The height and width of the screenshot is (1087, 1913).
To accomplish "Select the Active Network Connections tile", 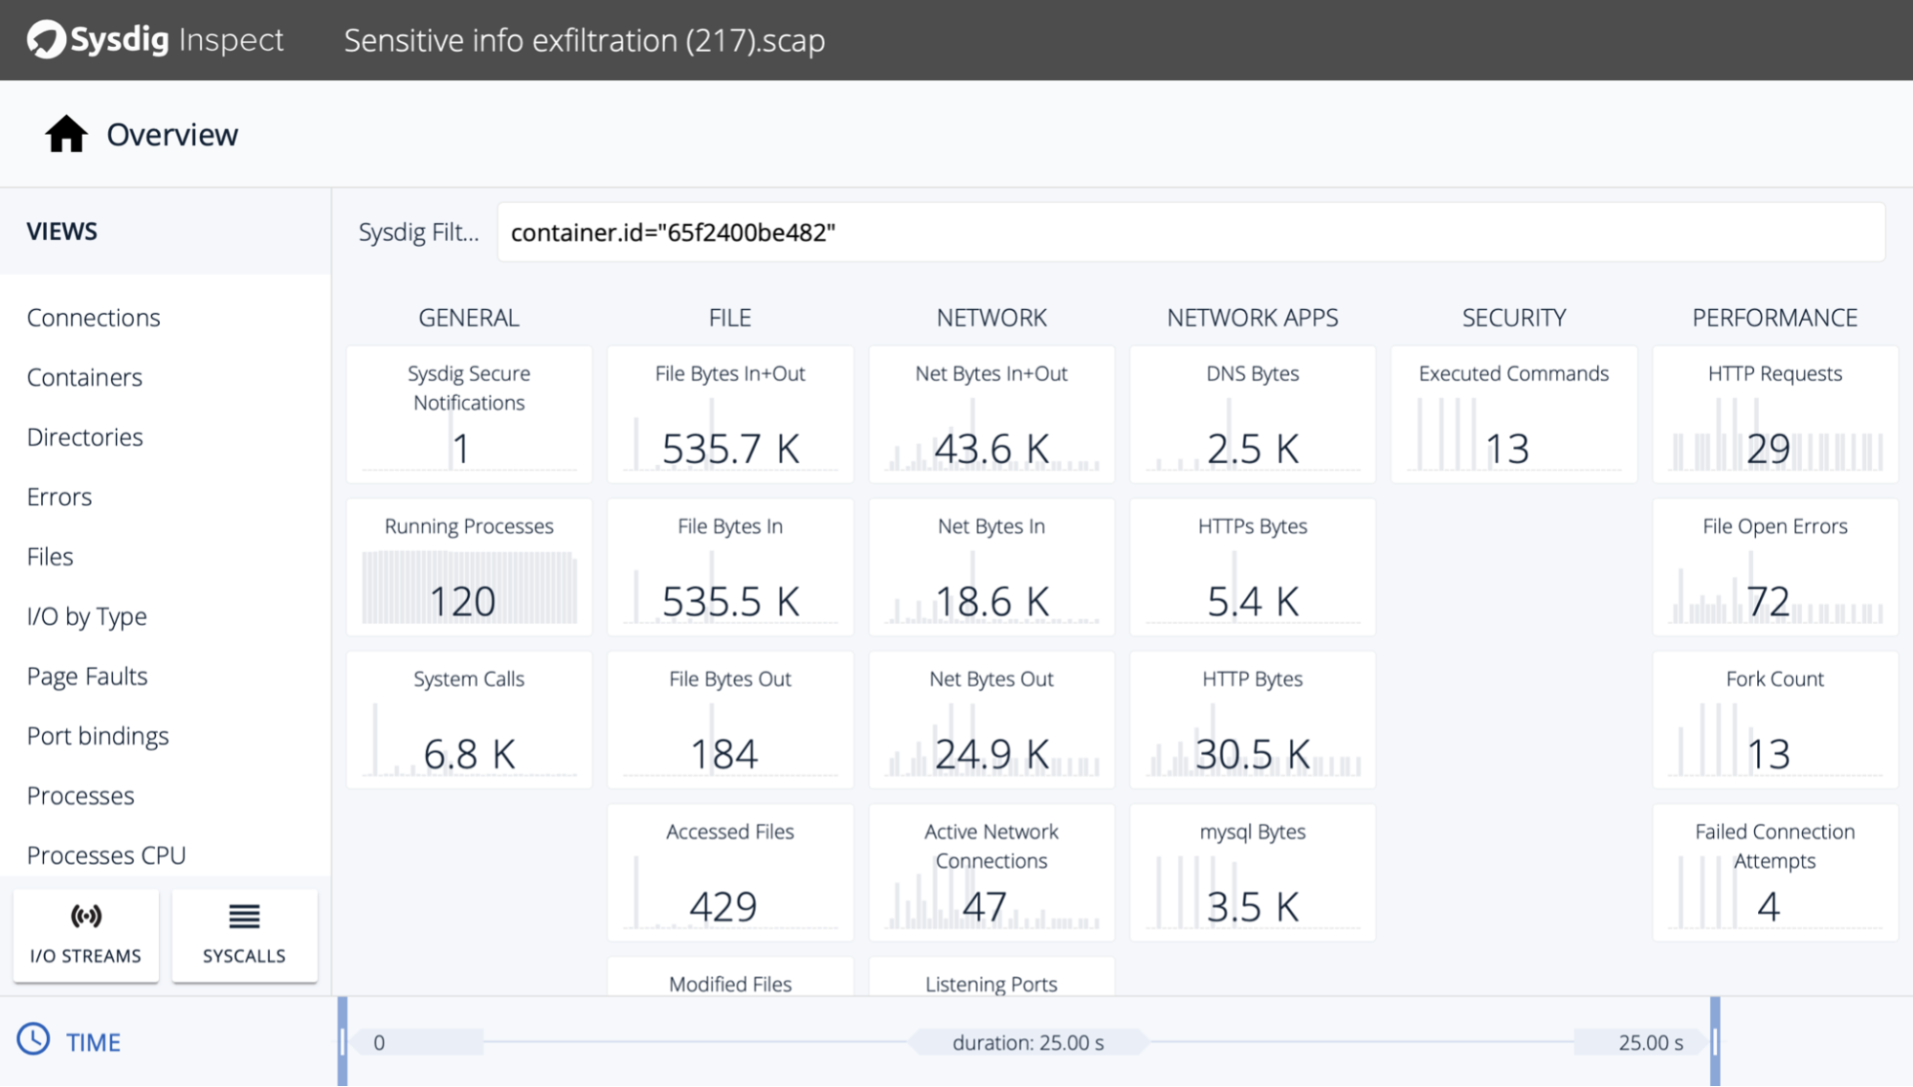I will [x=991, y=873].
